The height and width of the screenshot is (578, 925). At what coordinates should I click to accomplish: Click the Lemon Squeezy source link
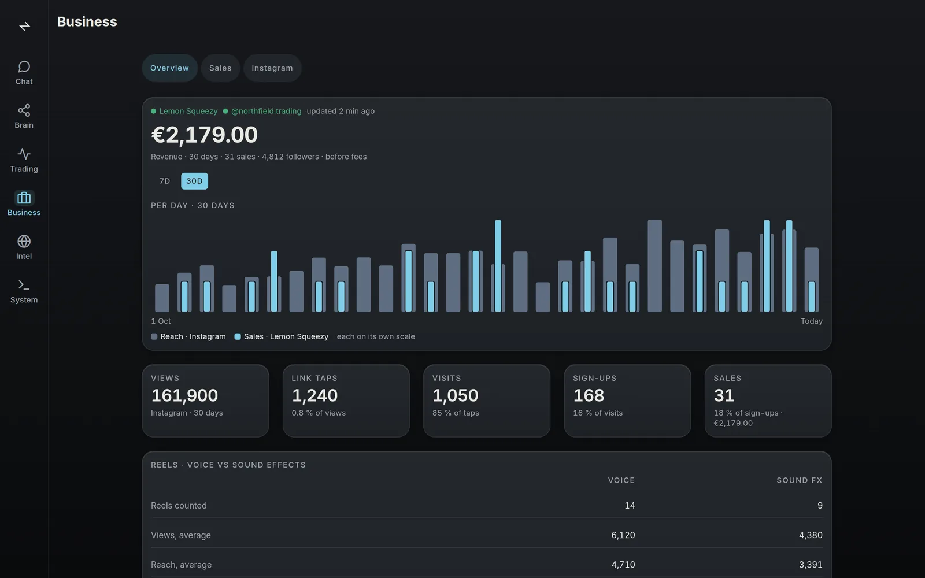click(184, 111)
